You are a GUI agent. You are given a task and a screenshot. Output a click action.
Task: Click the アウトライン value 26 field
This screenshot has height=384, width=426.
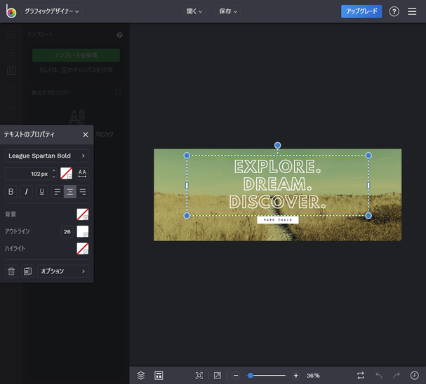(67, 232)
